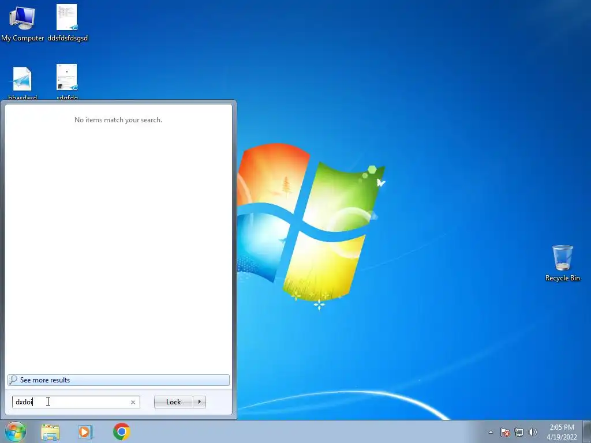Select the sdgfdg desktop file icon
Viewport: 591px width, 443px height.
coord(67,82)
